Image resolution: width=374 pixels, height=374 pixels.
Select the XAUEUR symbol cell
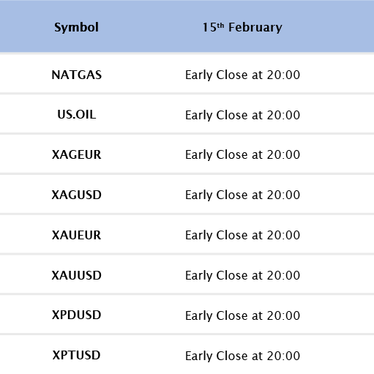77,235
